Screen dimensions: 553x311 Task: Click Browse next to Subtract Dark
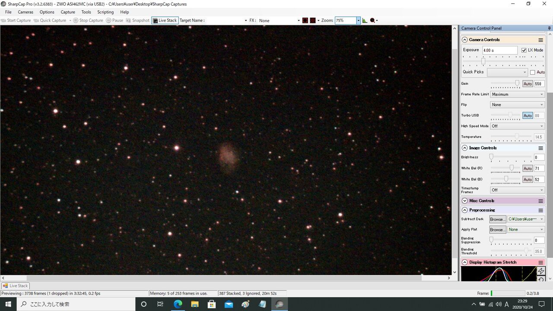497,219
